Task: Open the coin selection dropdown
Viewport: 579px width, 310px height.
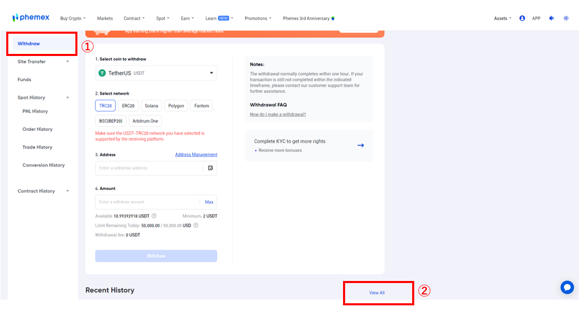Action: tap(156, 73)
